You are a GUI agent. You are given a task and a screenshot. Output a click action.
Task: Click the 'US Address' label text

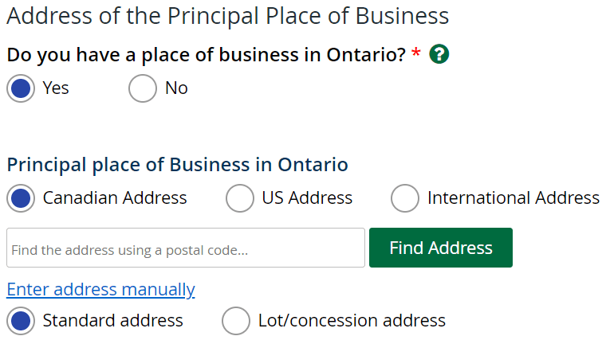[x=307, y=198]
